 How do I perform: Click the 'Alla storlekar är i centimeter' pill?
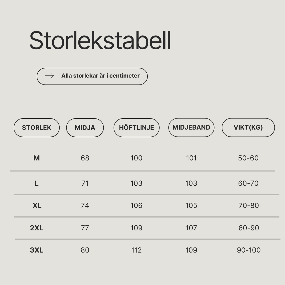tap(92, 76)
